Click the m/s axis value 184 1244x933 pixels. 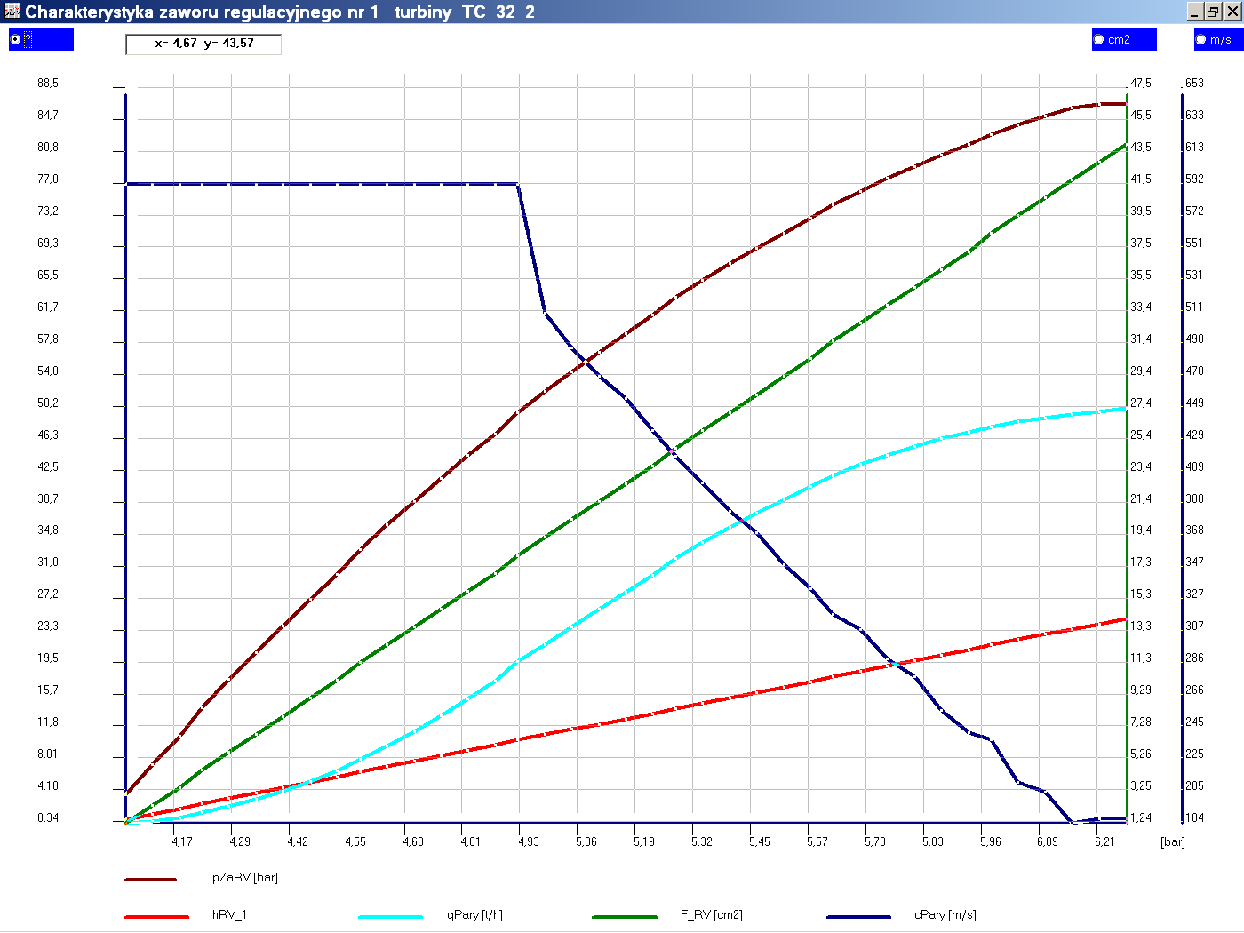click(1195, 818)
